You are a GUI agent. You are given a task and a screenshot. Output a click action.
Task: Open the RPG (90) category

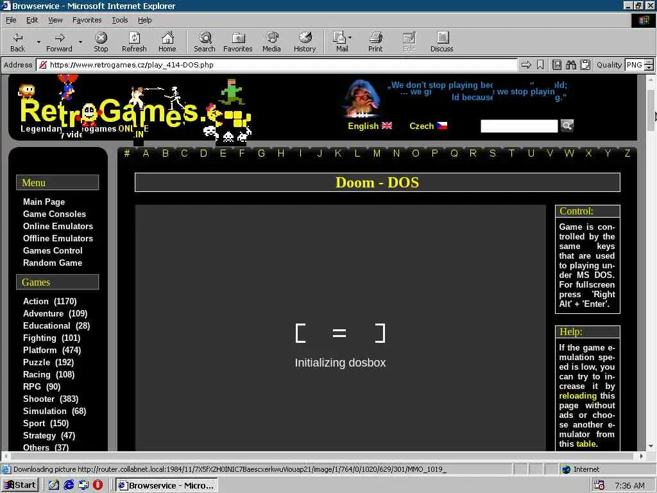coord(42,386)
